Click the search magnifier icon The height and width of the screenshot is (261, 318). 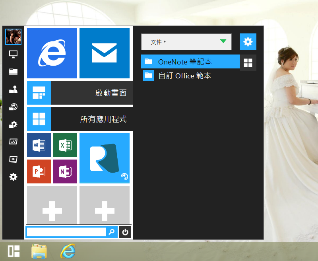coord(112,232)
